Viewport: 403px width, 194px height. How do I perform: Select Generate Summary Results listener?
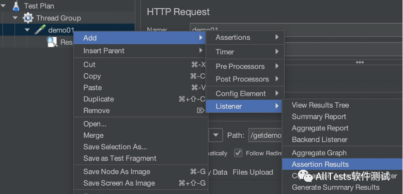(x=335, y=187)
